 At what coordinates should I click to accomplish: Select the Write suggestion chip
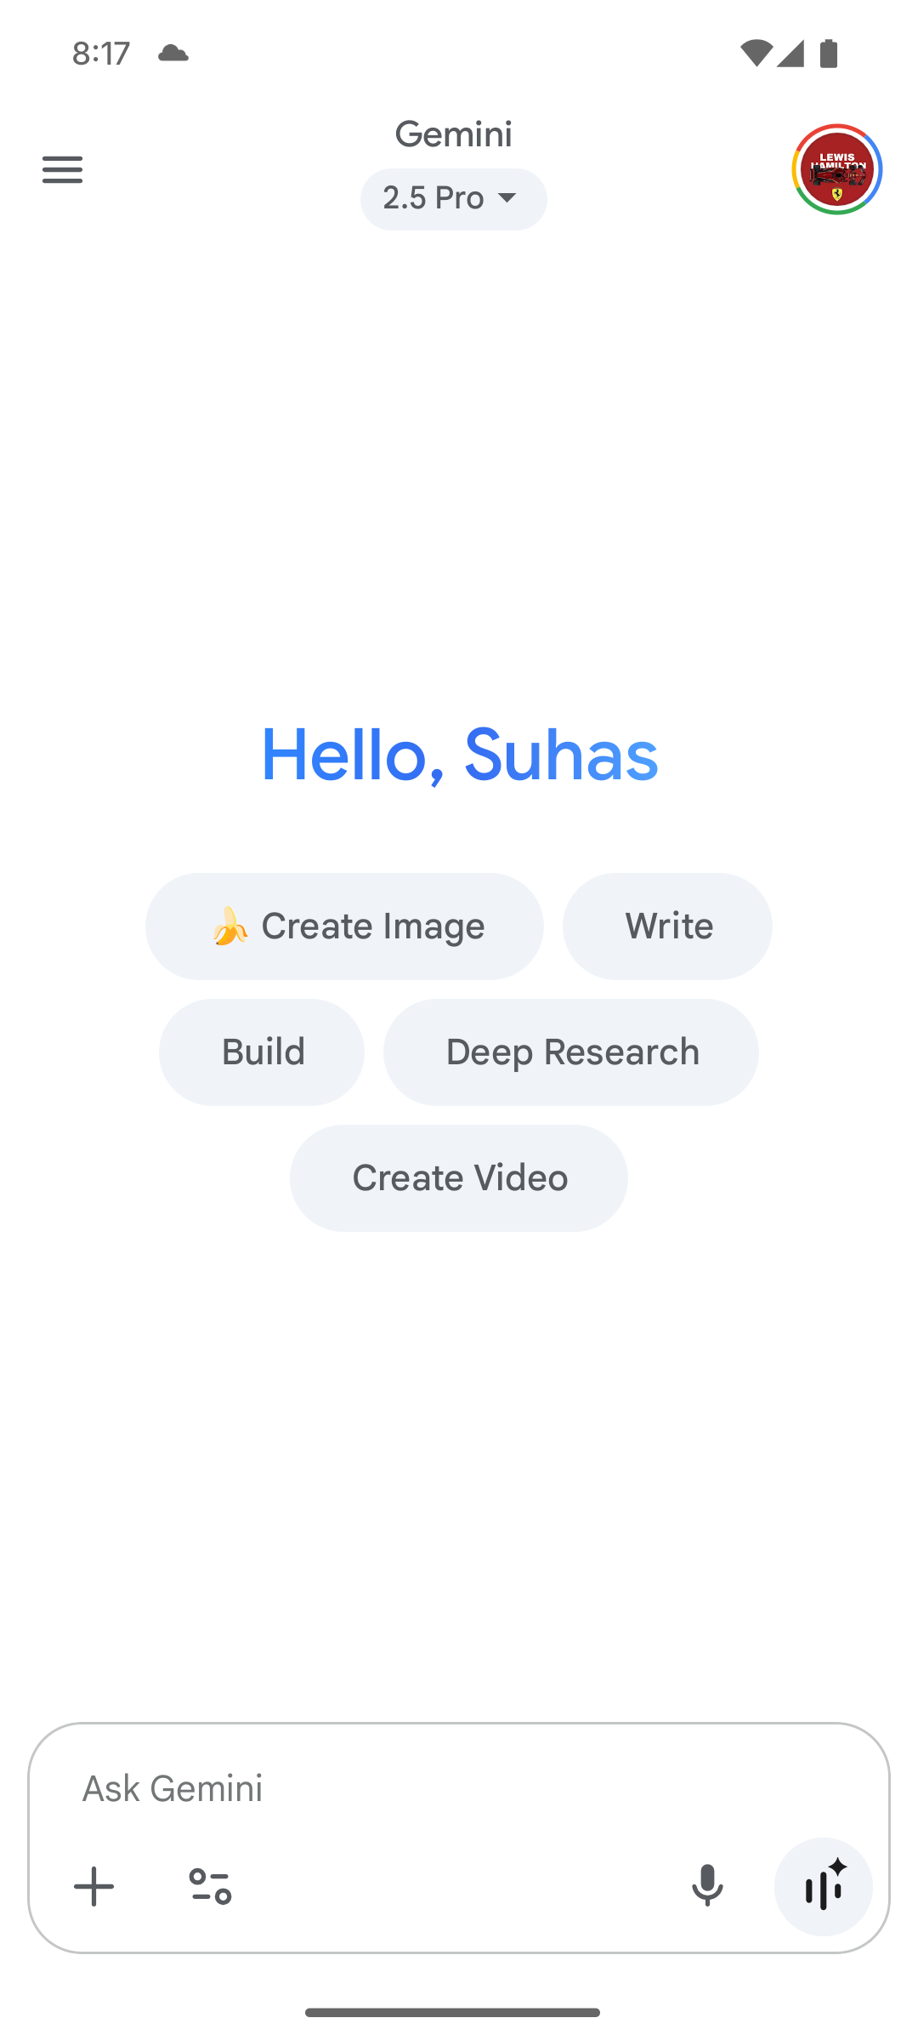click(x=667, y=926)
